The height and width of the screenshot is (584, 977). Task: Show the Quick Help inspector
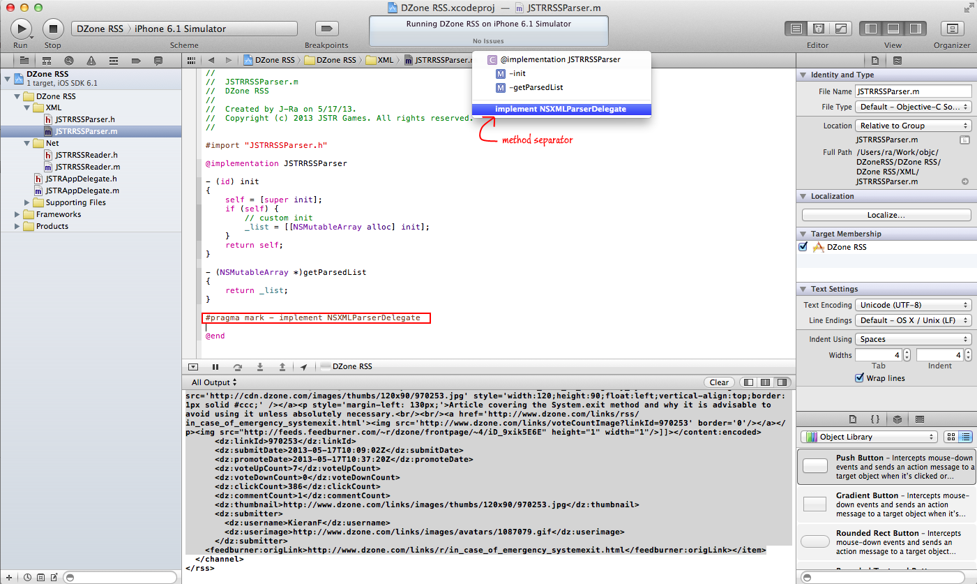(897, 61)
